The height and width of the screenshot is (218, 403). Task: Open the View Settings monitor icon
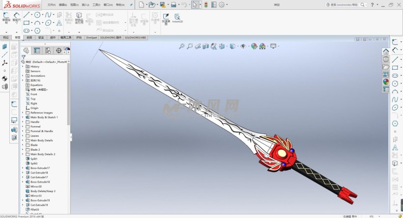click(273, 46)
